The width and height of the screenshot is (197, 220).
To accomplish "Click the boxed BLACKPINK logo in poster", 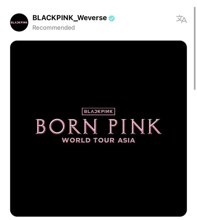I will tap(98, 111).
